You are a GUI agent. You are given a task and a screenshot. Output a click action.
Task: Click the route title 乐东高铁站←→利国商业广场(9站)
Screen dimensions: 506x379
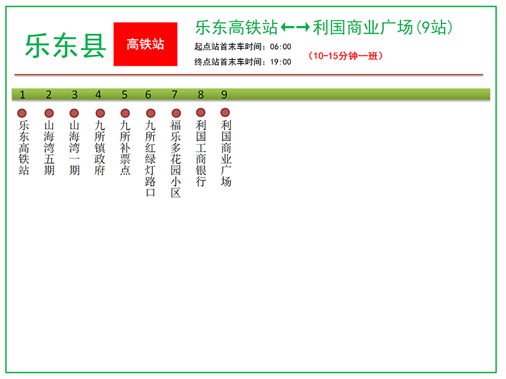(x=324, y=27)
